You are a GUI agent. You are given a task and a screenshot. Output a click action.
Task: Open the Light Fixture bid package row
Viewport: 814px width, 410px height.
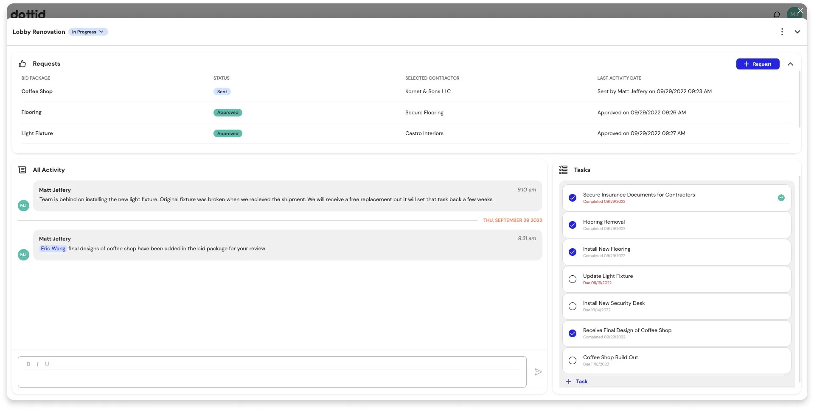point(405,133)
